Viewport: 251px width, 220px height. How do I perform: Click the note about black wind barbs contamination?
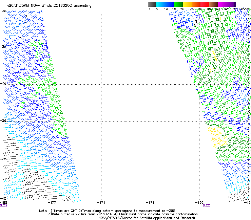(x=158, y=214)
